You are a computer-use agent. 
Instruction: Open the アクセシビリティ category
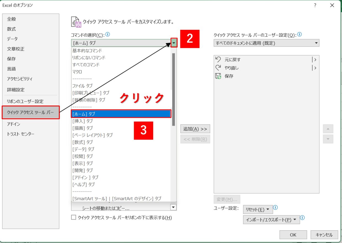coord(31,79)
